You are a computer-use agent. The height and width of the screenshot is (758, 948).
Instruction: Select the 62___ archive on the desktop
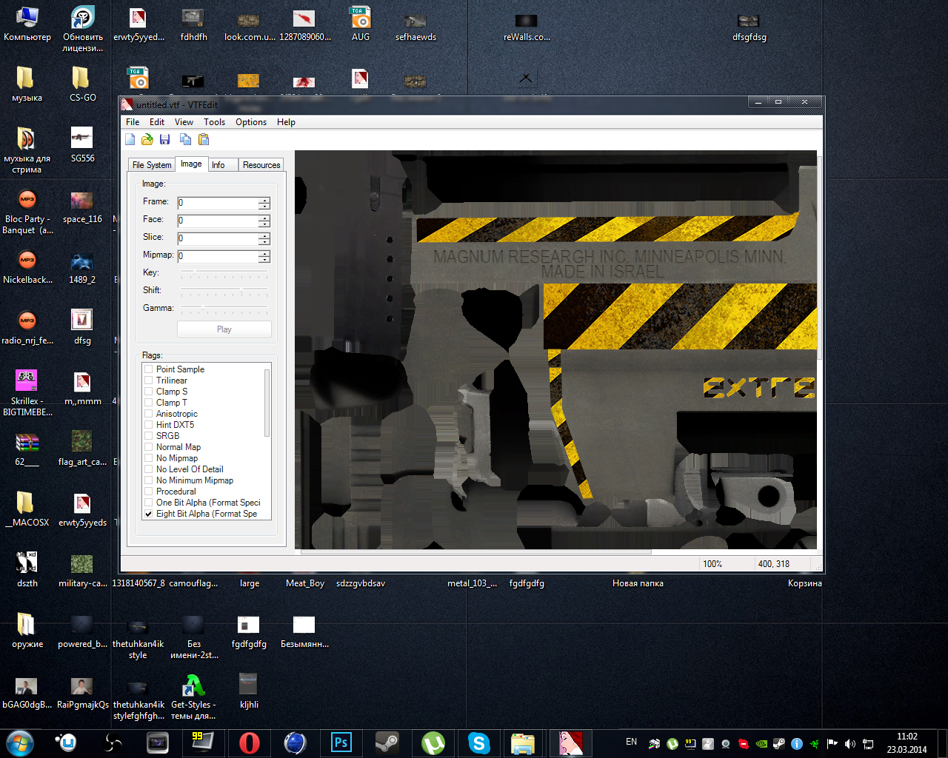click(27, 449)
